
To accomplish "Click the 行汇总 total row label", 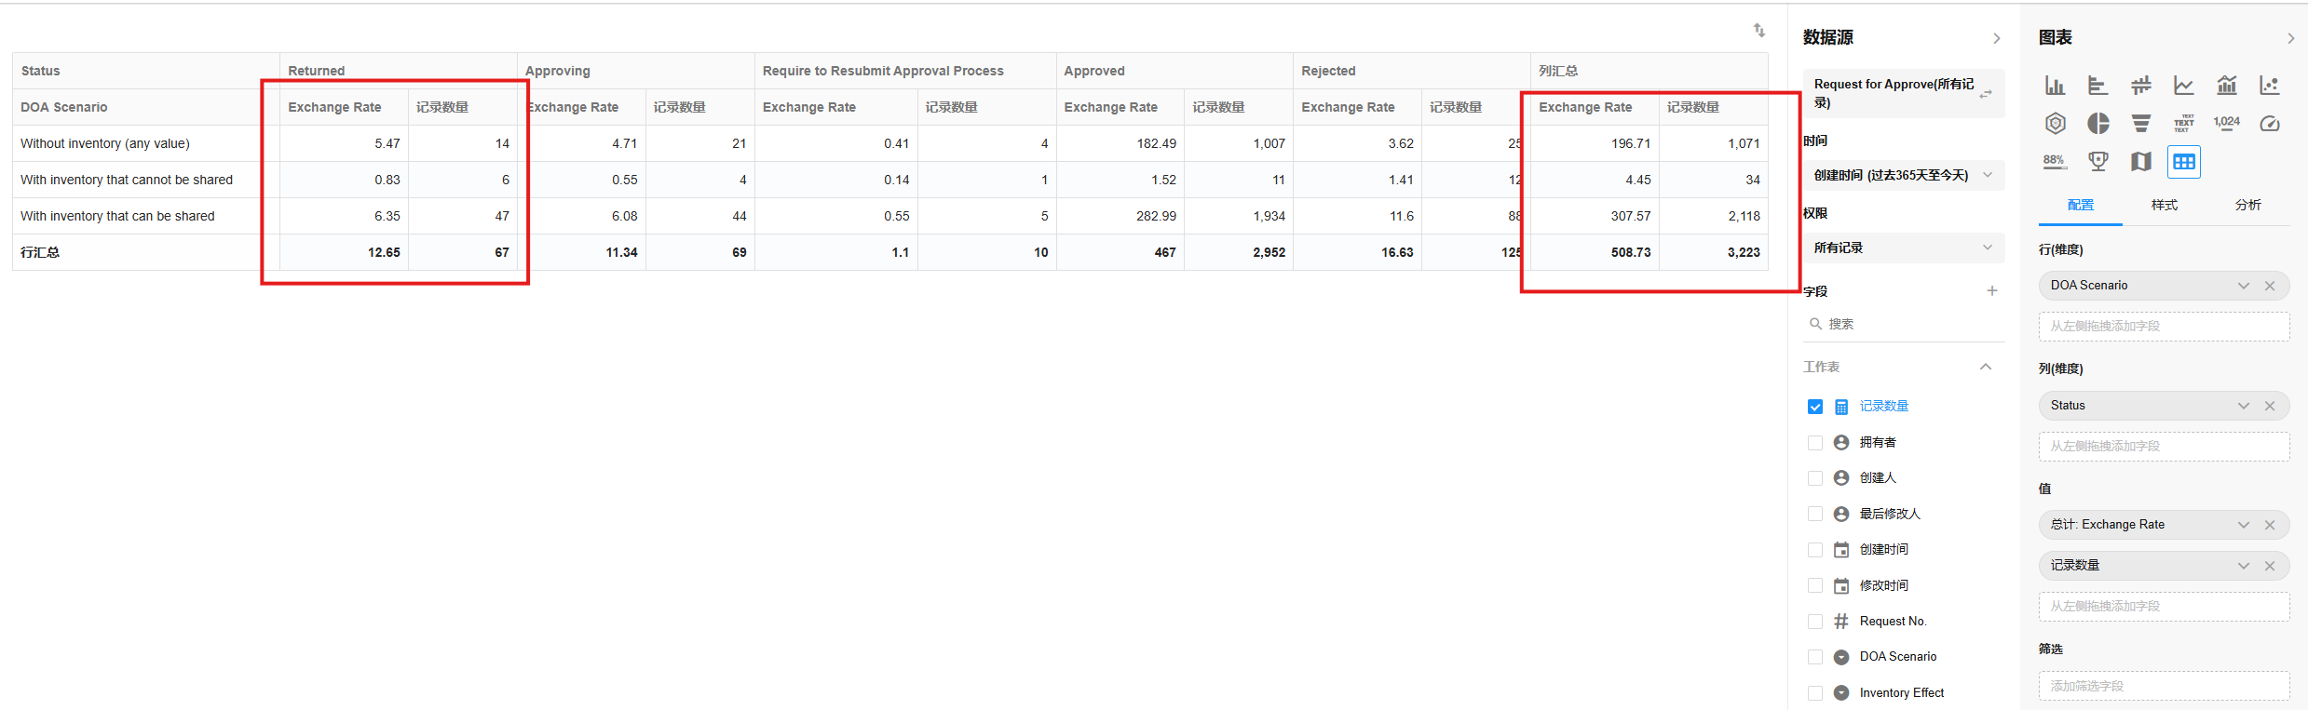I will [40, 252].
